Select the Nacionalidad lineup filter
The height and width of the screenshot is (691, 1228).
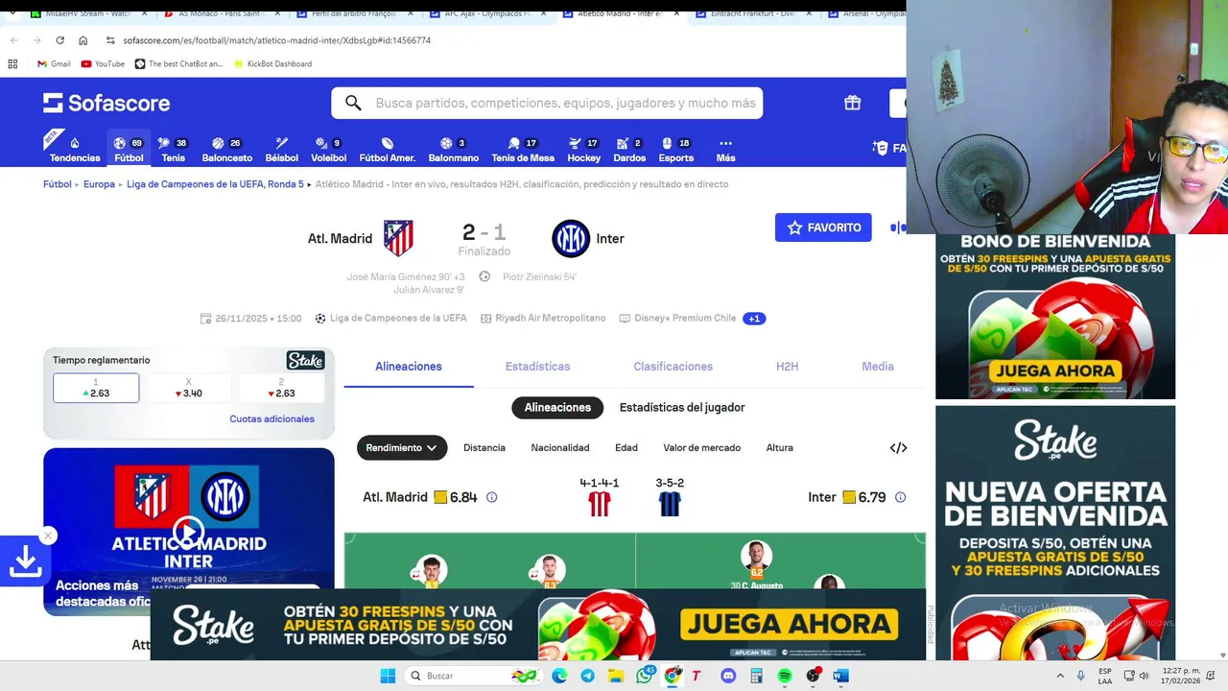pyautogui.click(x=560, y=447)
